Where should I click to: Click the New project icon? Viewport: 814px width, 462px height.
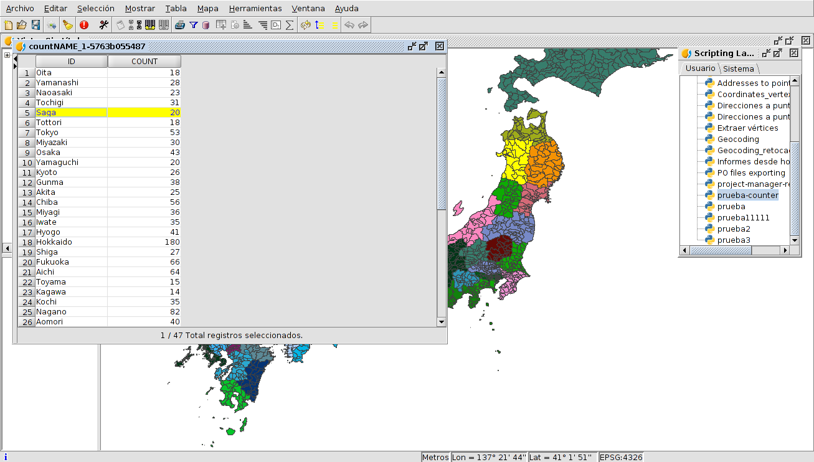click(x=8, y=25)
